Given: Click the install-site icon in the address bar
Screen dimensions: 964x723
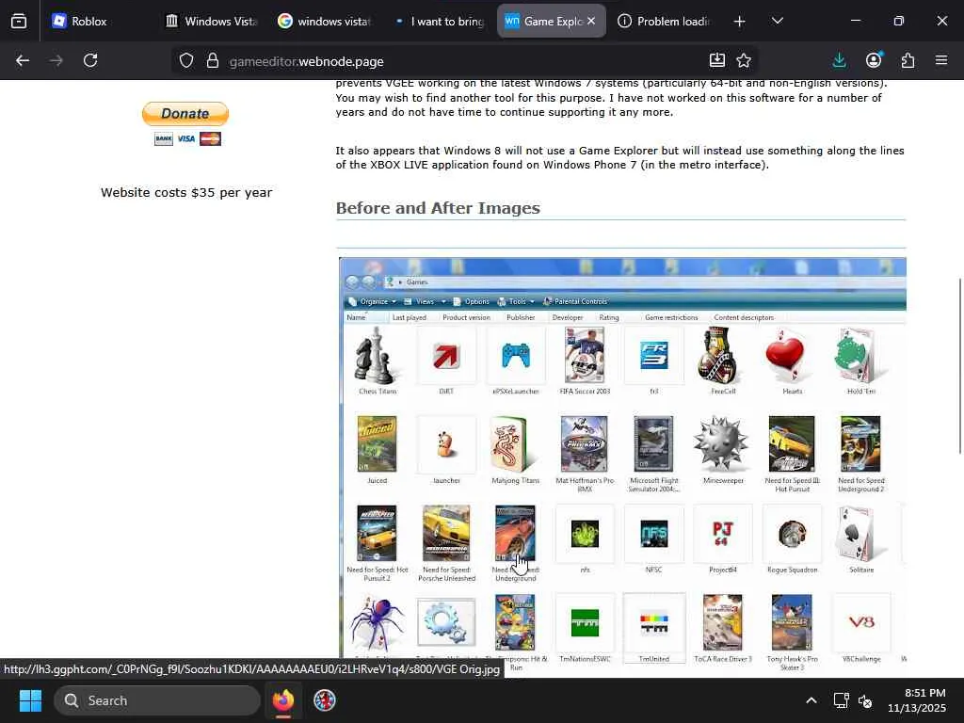Looking at the screenshot, I should click(716, 60).
